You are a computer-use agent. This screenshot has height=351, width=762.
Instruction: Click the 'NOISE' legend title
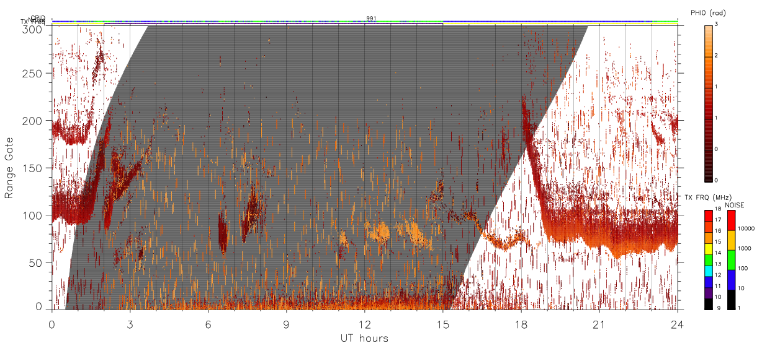(735, 204)
